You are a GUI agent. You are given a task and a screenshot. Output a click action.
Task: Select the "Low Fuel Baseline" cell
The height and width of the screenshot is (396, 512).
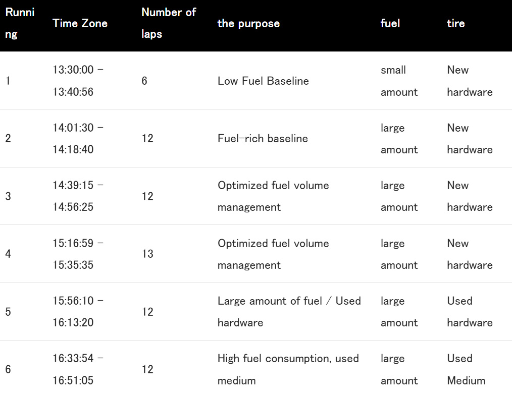(x=263, y=81)
